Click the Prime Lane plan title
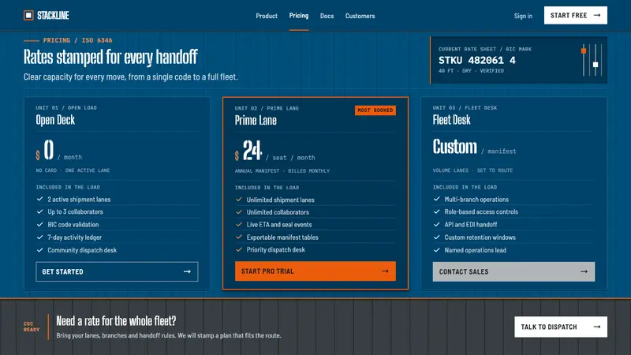The width and height of the screenshot is (631, 355). (x=256, y=121)
